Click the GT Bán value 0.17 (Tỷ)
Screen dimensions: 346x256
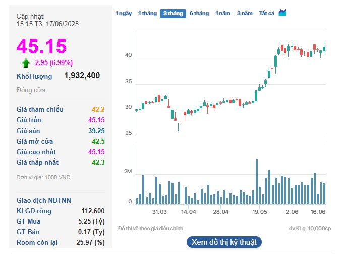click(91, 232)
